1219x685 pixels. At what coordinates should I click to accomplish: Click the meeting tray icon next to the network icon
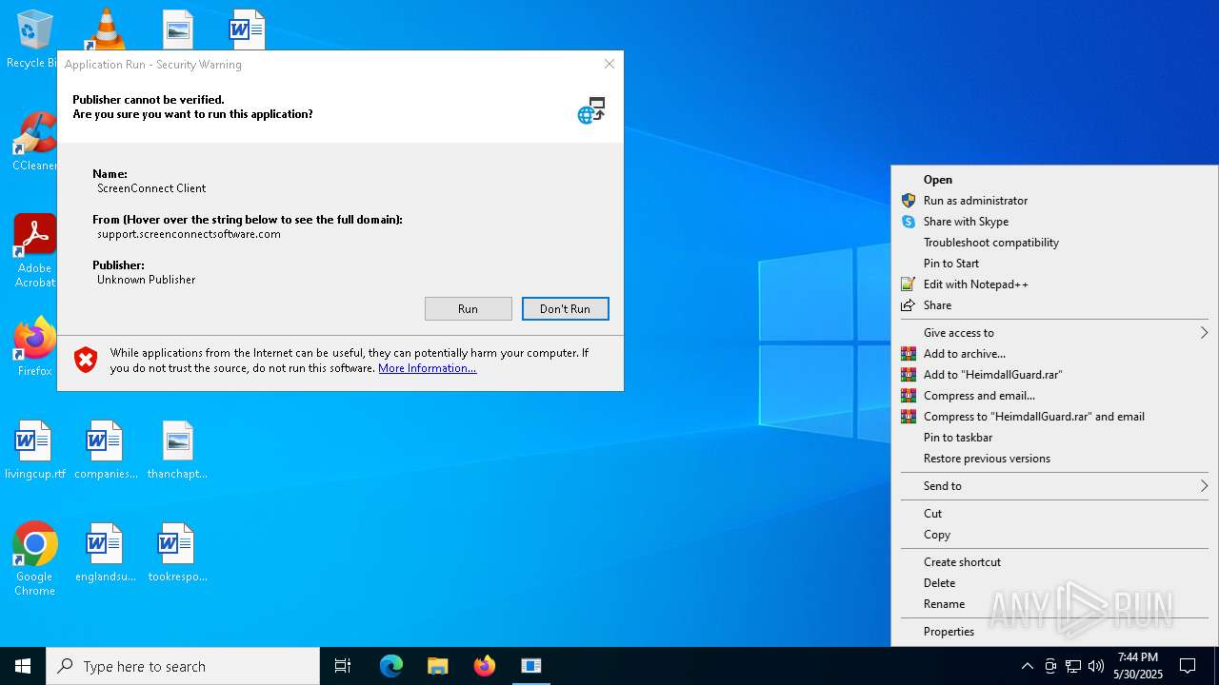1050,666
